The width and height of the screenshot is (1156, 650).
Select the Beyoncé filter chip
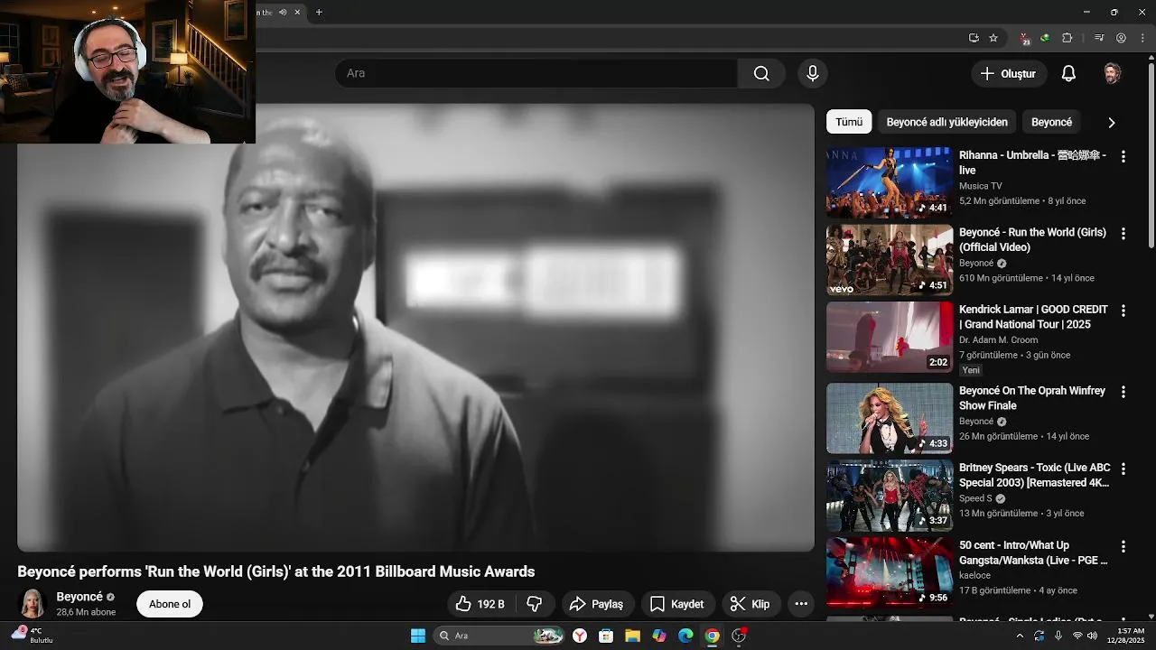pyautogui.click(x=1051, y=122)
